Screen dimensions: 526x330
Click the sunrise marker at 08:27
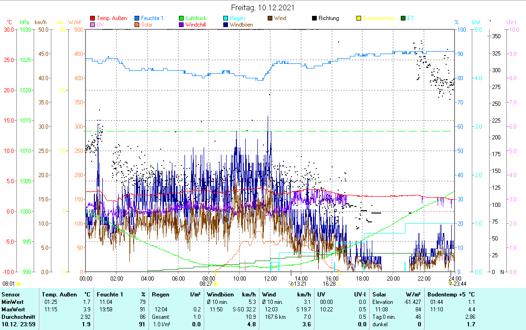coord(215,283)
